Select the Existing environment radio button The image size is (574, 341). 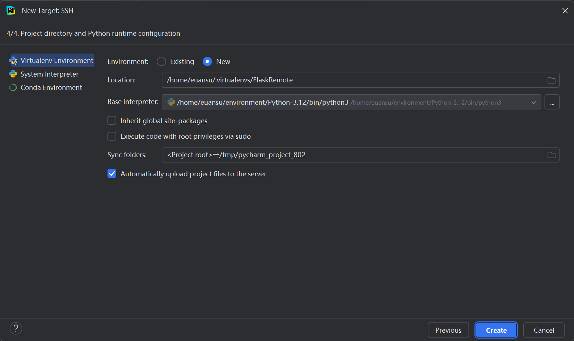pyautogui.click(x=161, y=62)
